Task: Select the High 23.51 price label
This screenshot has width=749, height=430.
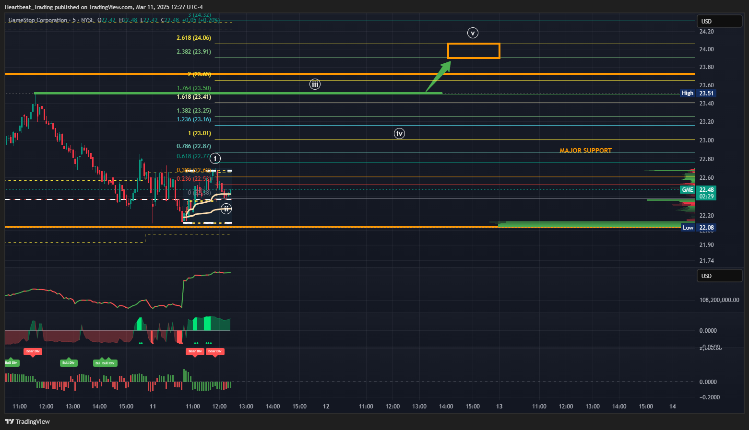Action: [x=698, y=93]
